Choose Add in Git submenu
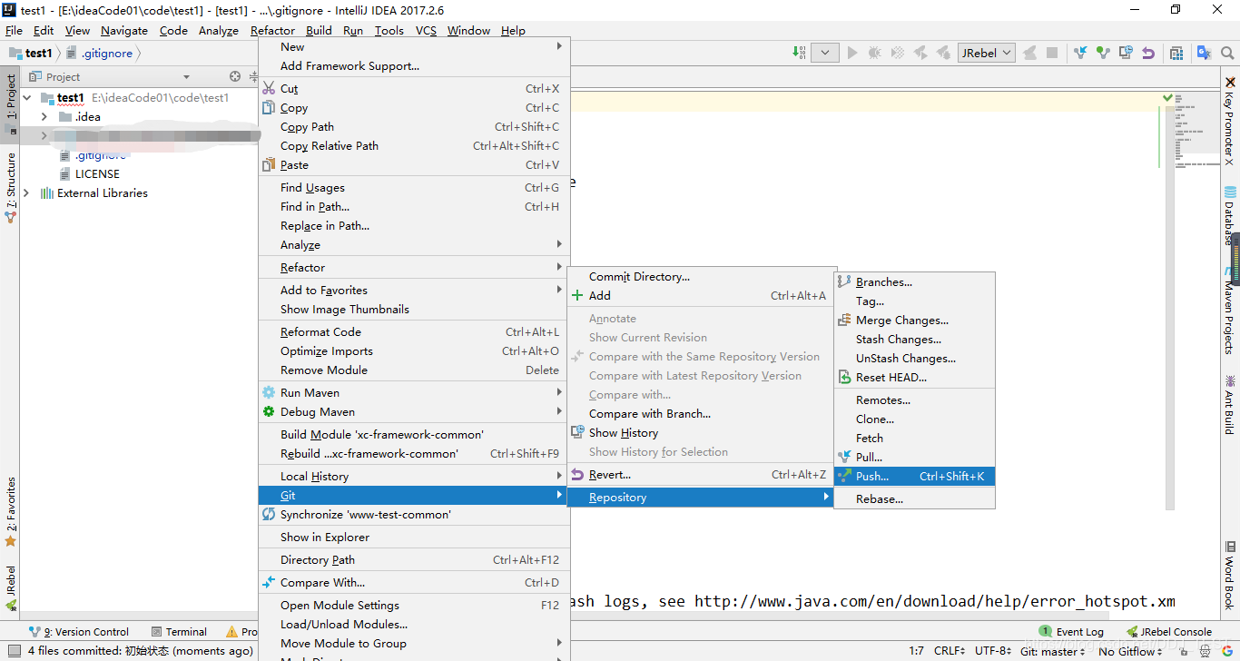 (701, 295)
